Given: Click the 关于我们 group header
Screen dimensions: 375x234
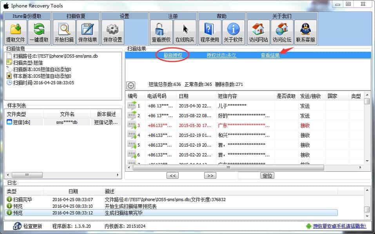Looking at the screenshot, I should point(282,16).
